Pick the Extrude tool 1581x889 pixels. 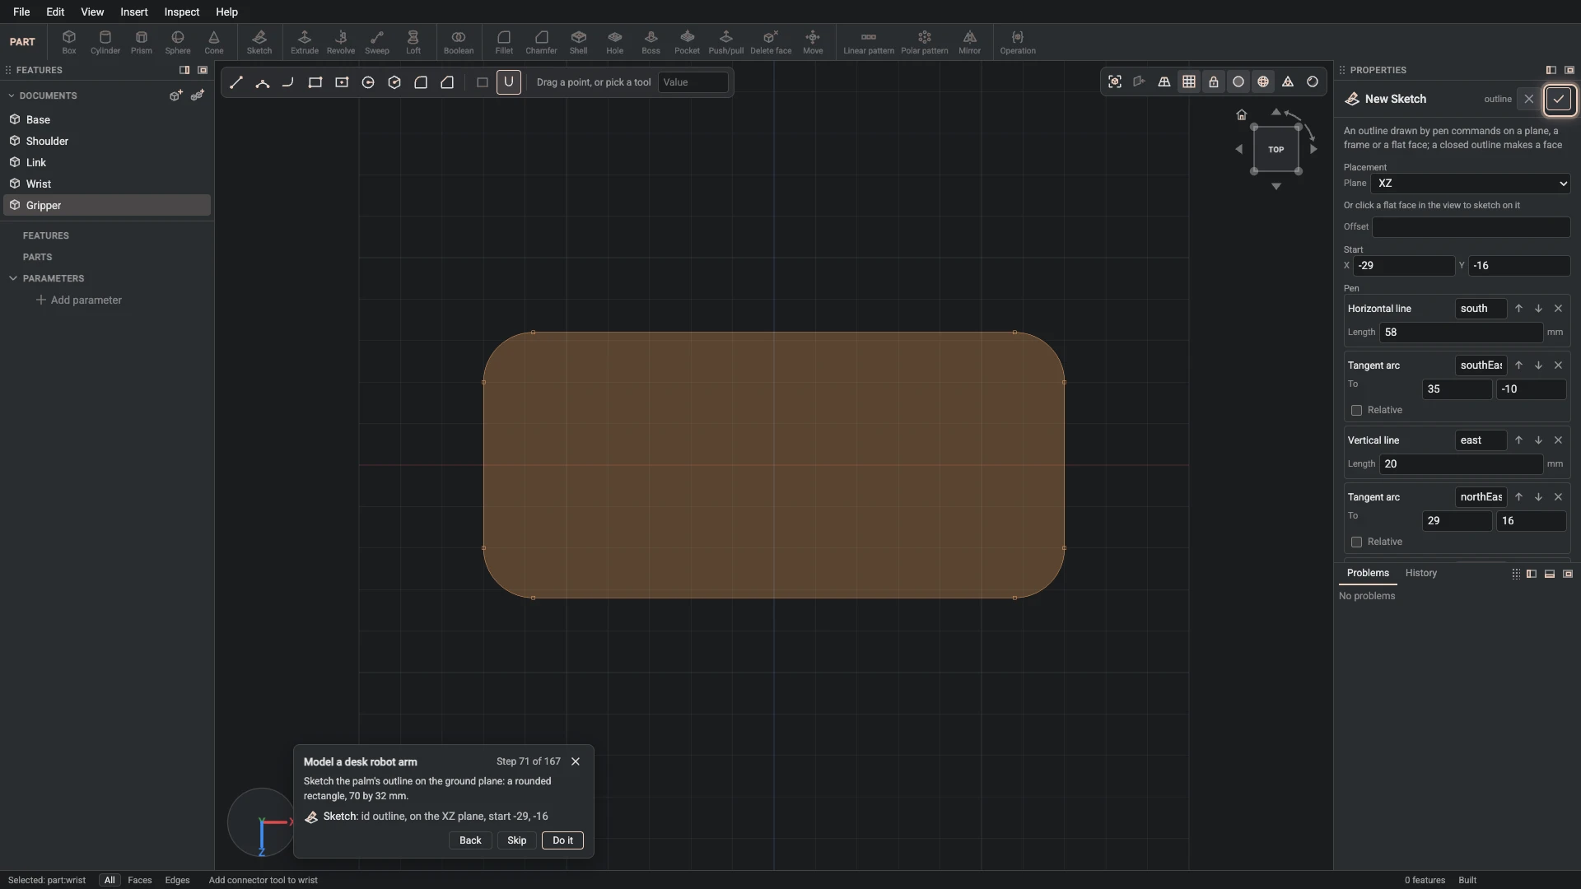click(x=305, y=42)
